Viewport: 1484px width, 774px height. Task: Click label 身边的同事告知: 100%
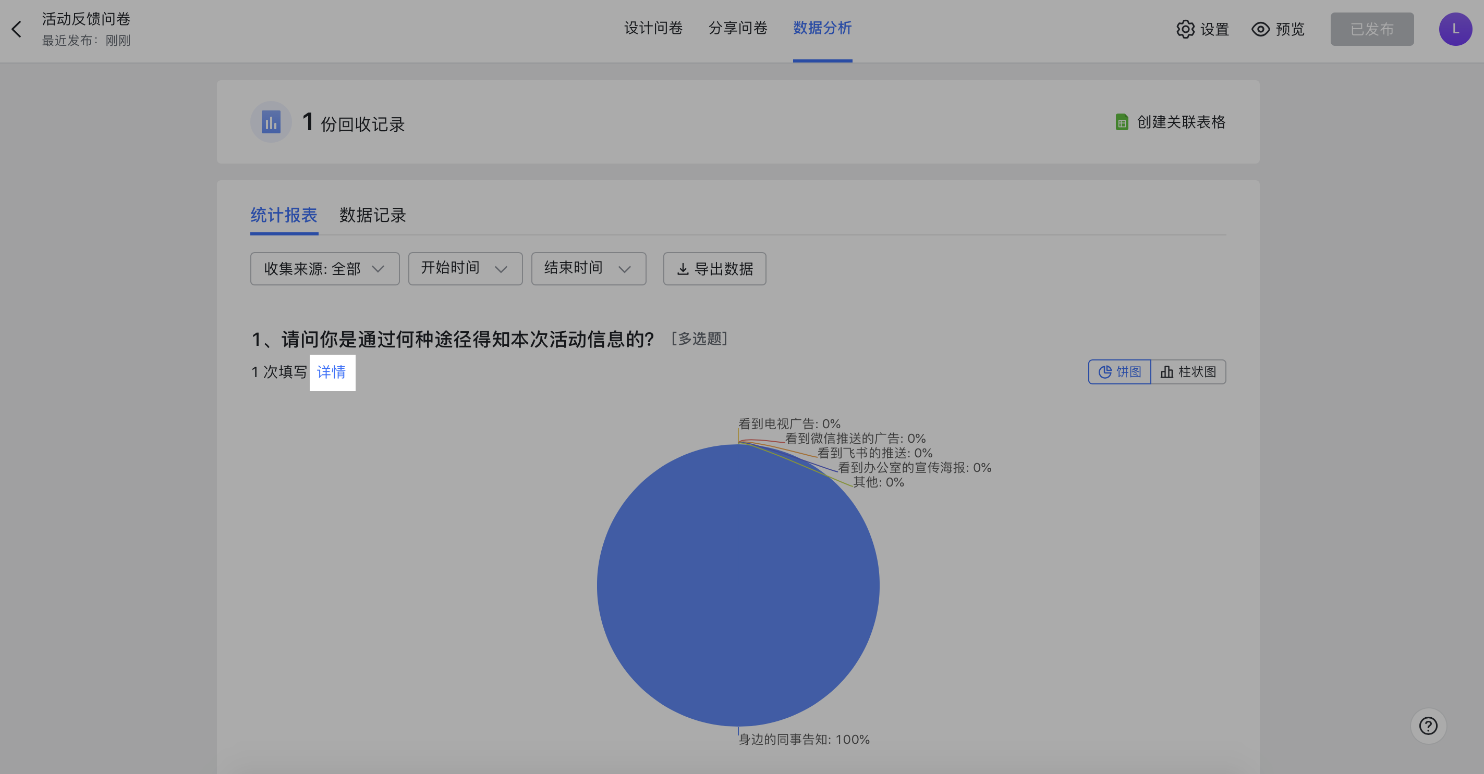point(804,740)
